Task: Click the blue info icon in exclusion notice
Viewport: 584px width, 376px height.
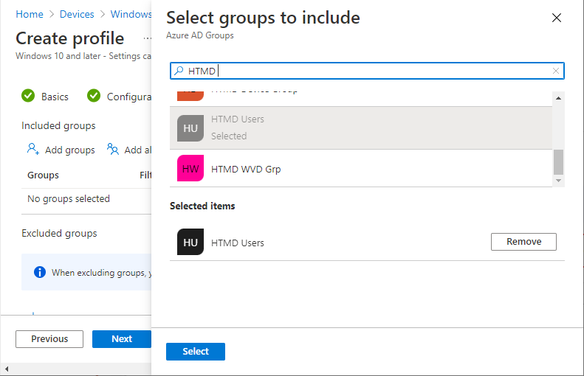Action: coord(39,272)
